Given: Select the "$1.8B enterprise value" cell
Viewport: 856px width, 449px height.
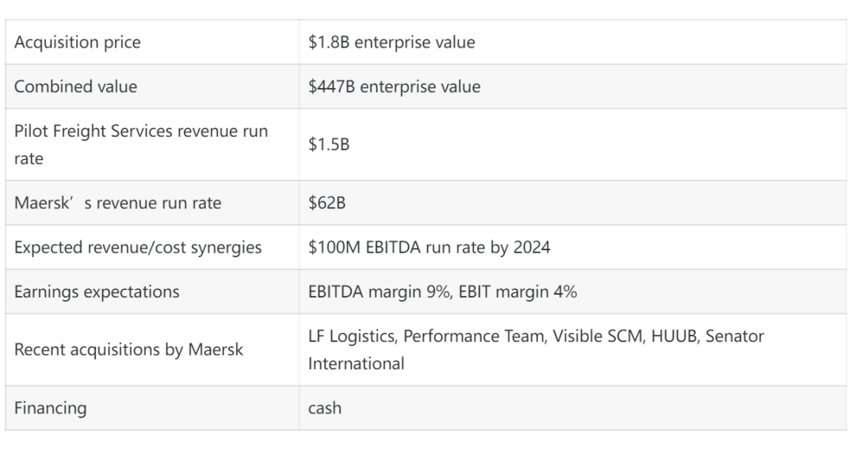Looking at the screenshot, I should click(x=392, y=43).
